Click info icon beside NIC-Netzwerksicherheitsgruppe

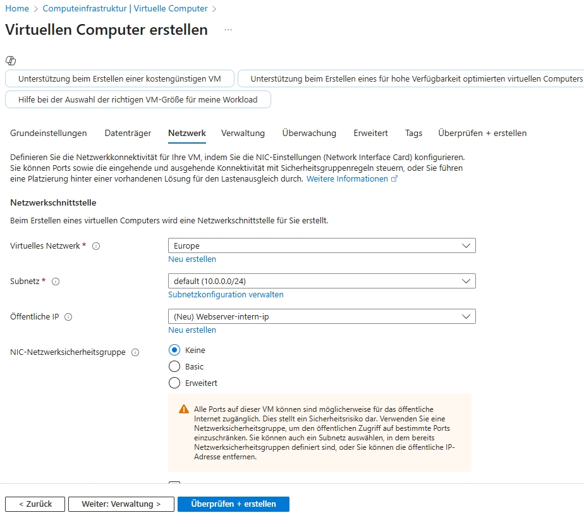[135, 352]
